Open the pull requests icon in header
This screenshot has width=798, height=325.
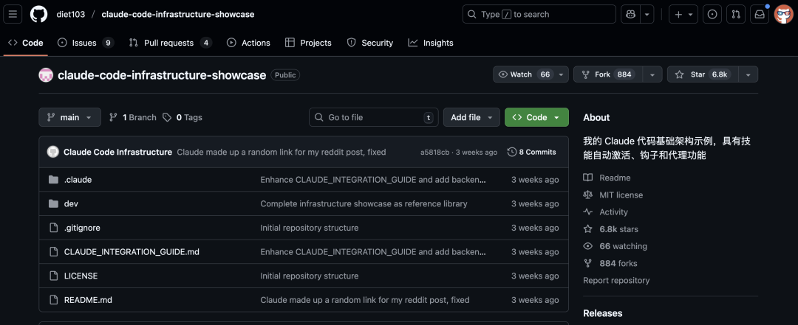point(735,14)
